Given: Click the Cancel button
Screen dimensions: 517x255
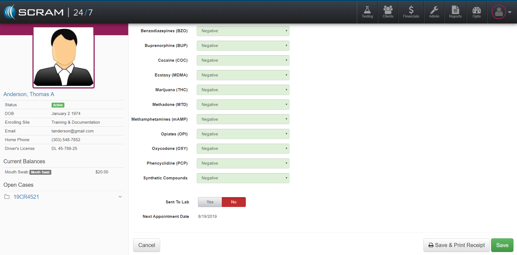Looking at the screenshot, I should pos(147,245).
